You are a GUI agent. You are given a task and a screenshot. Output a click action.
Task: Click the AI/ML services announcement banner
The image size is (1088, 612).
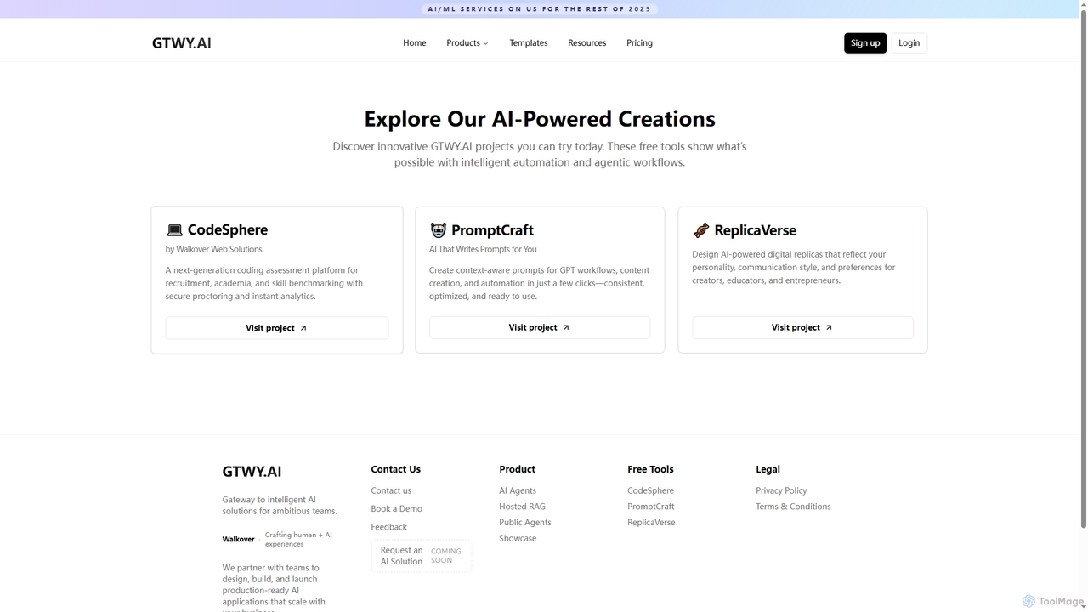tap(540, 9)
